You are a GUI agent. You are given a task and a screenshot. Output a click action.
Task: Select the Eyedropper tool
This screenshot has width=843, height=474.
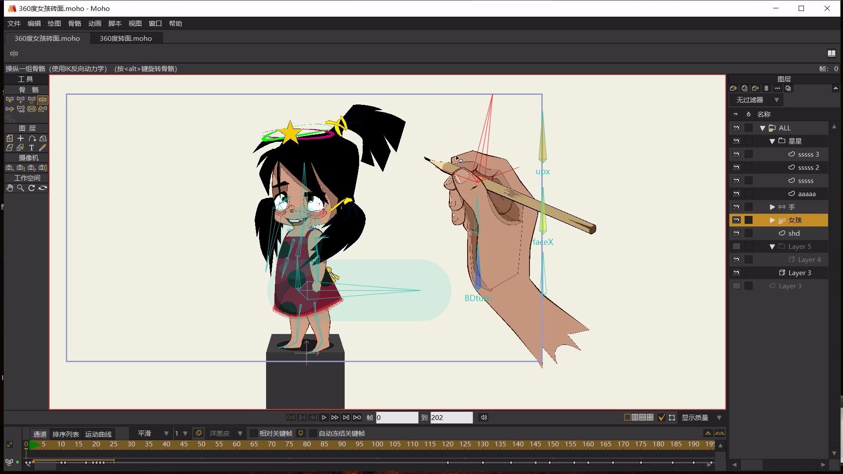[43, 148]
